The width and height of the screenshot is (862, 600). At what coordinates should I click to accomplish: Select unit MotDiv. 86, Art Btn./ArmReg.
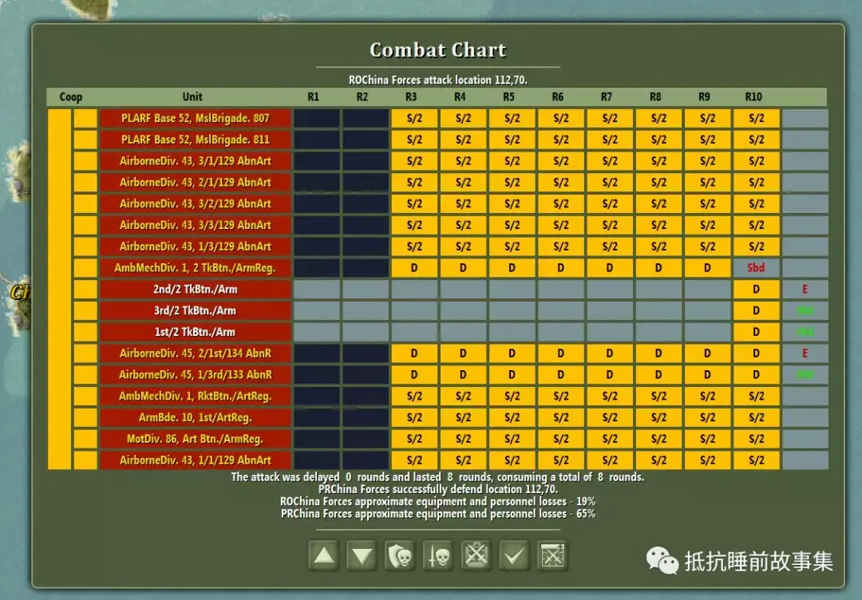(x=196, y=439)
